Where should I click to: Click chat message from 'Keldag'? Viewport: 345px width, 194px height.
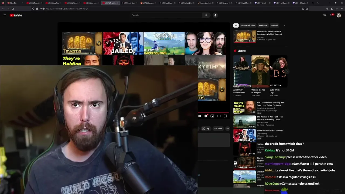click(279, 150)
